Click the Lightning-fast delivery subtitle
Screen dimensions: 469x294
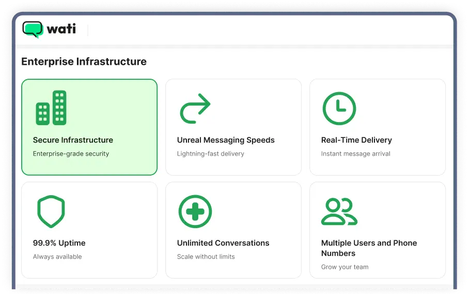click(x=210, y=153)
